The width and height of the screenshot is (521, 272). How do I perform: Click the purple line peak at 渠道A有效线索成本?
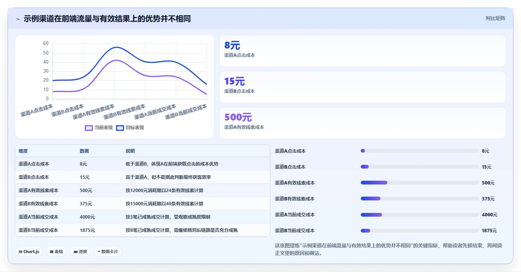point(115,60)
